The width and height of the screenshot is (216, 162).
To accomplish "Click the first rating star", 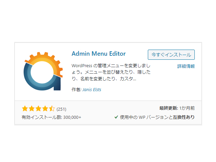I will click(x=25, y=109).
